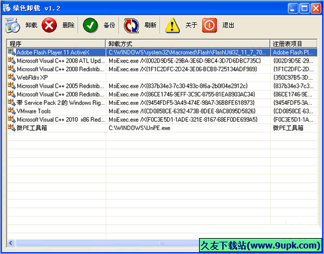Click the green checkmark 备份 backup icon
324x254 pixels.
[90, 25]
